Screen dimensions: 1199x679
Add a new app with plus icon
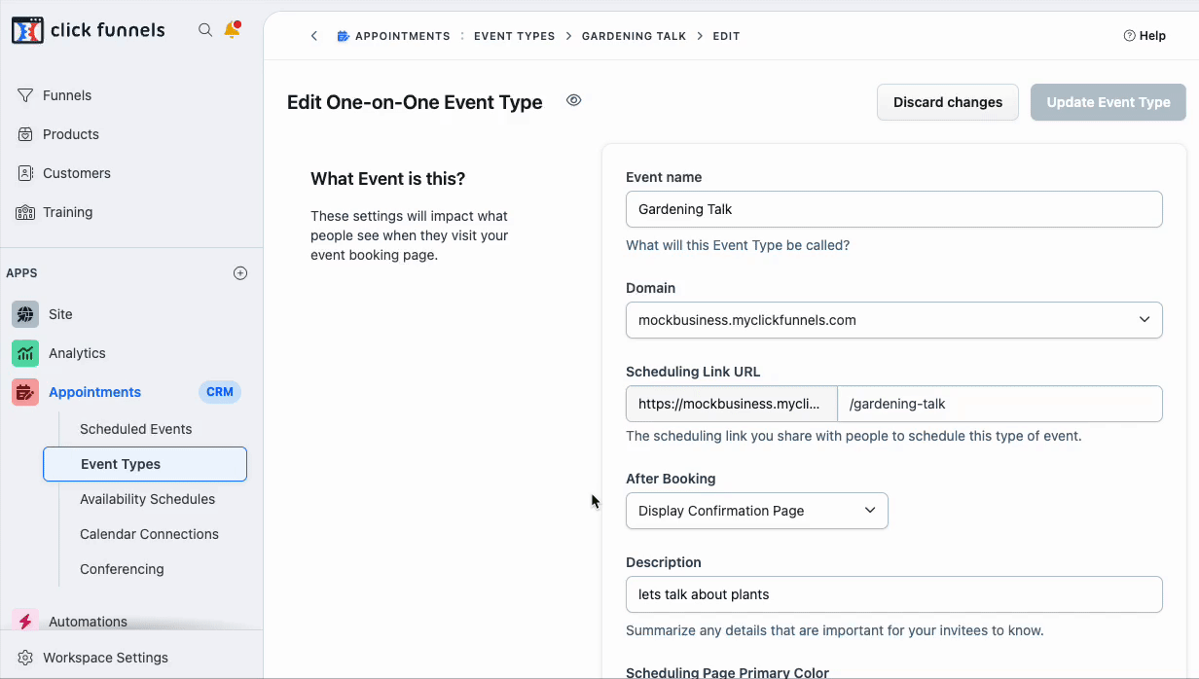pos(240,273)
